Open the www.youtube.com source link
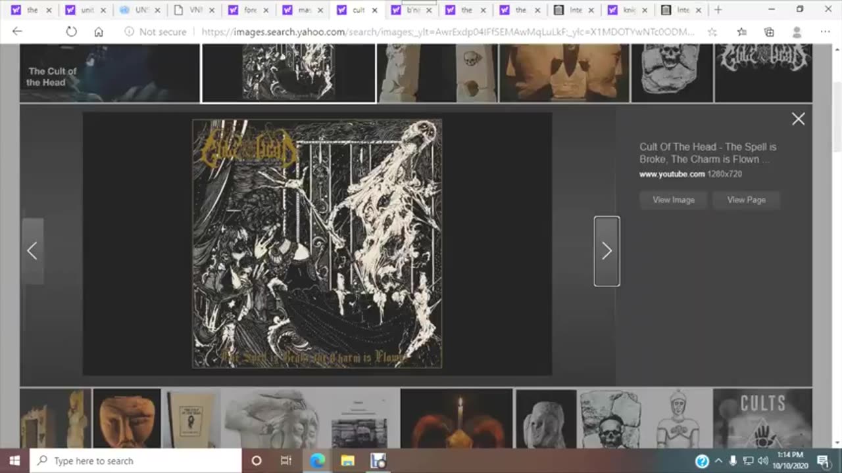Screen dimensions: 842x473 (x=672, y=174)
